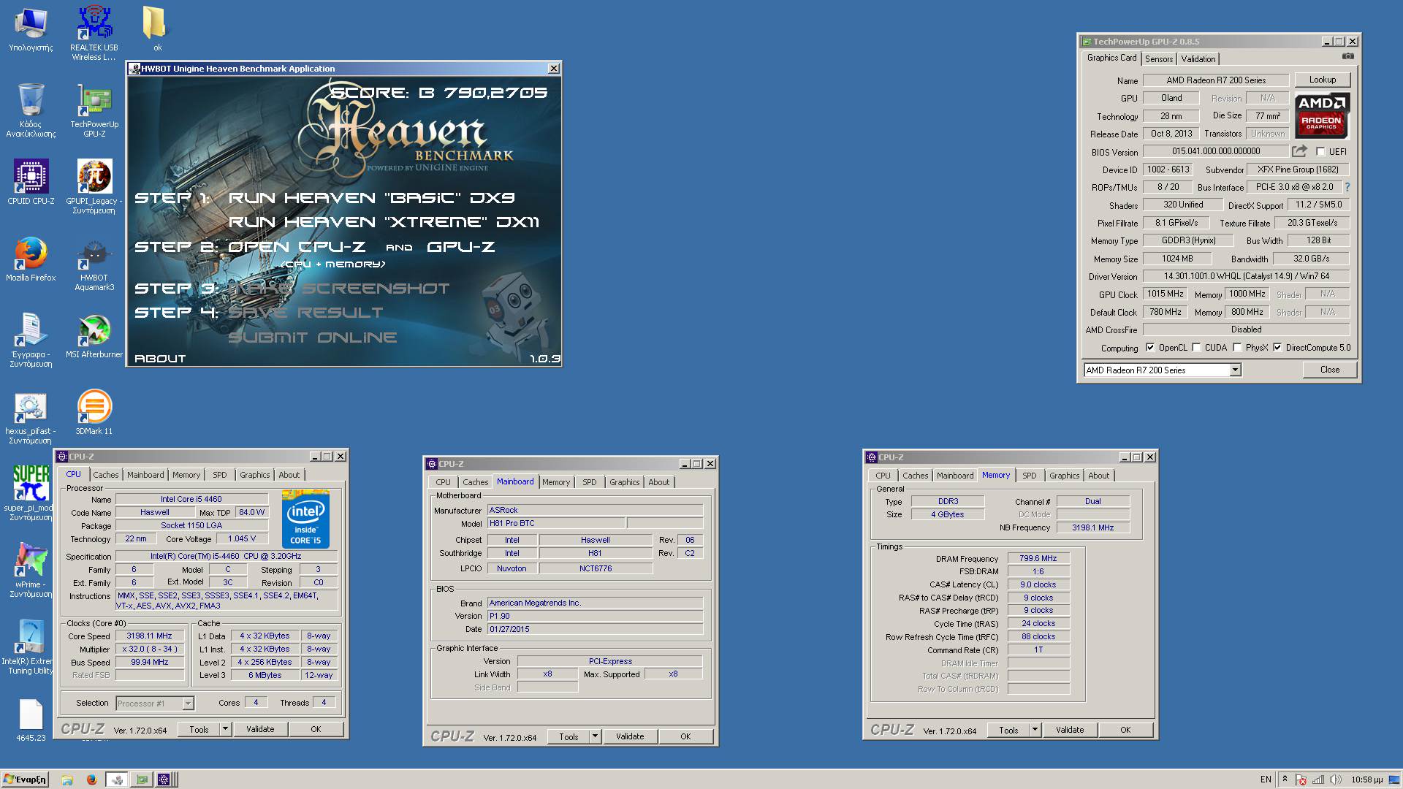
Task: Expand AMD Radeon R7 200 Series dropdown
Action: point(1235,370)
